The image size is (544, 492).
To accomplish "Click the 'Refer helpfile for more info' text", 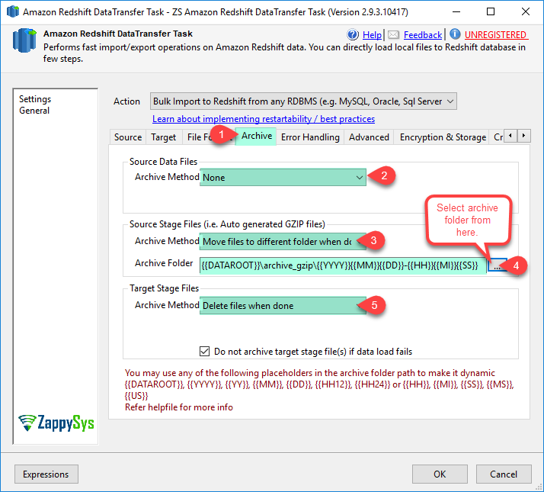I will 179,407.
